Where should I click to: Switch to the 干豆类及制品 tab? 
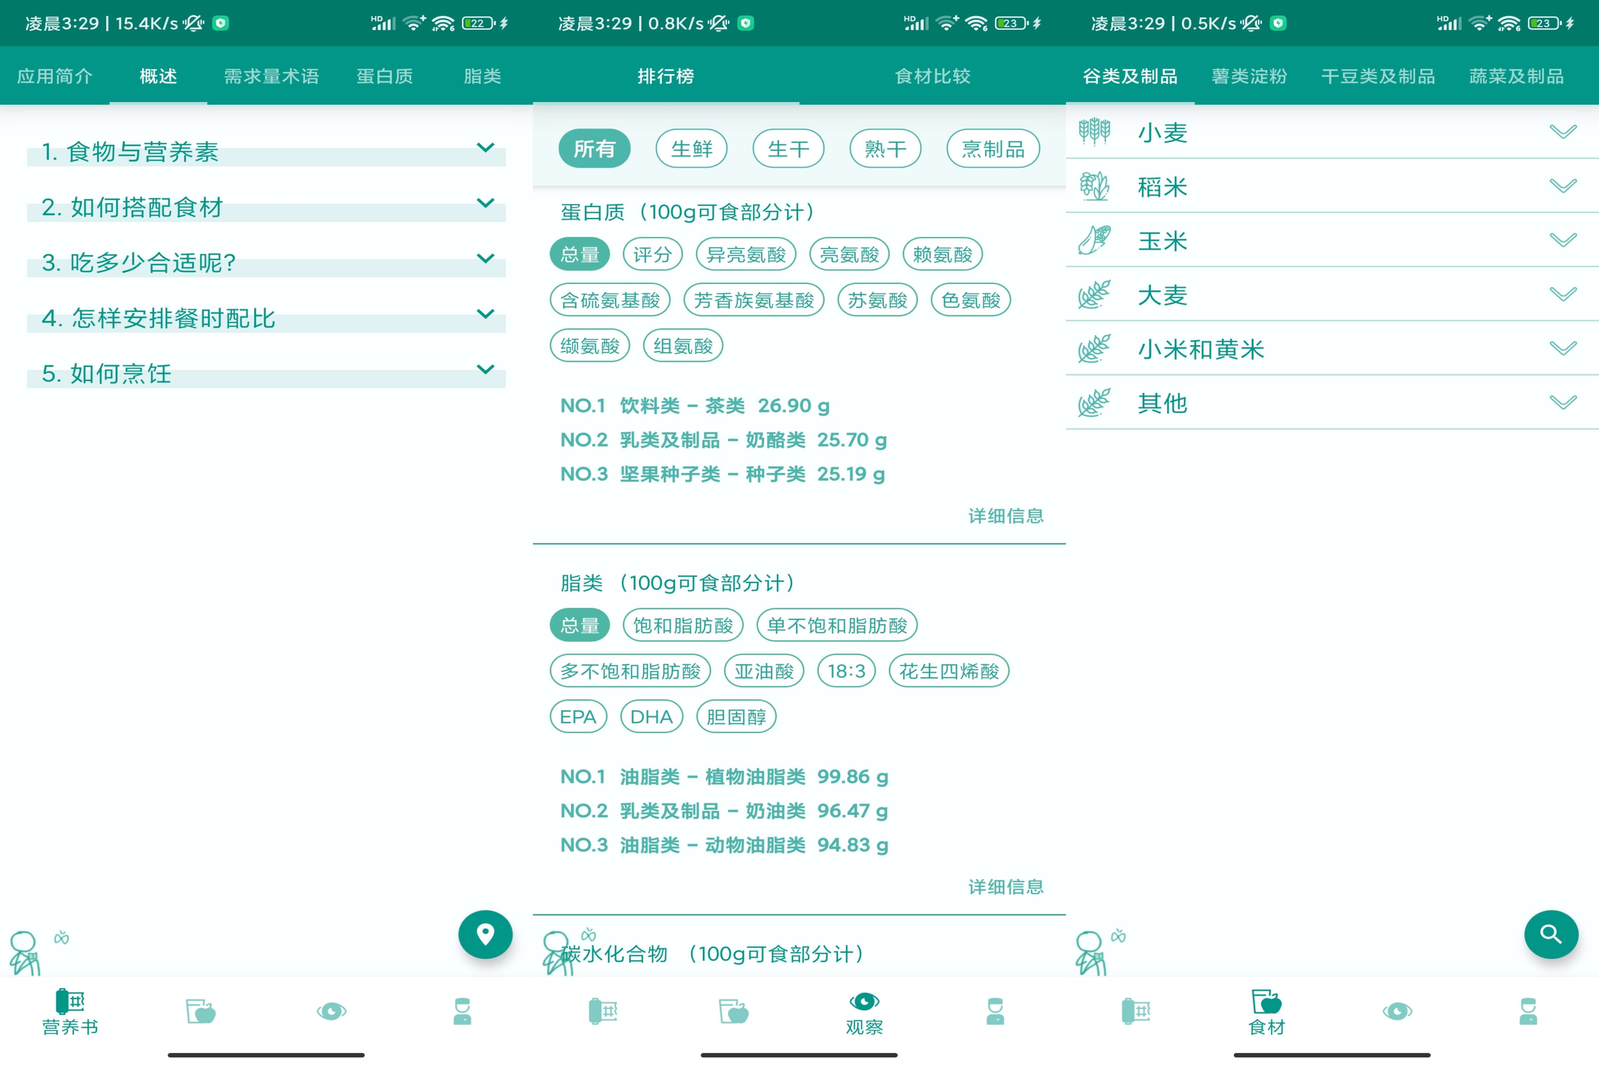click(1377, 76)
